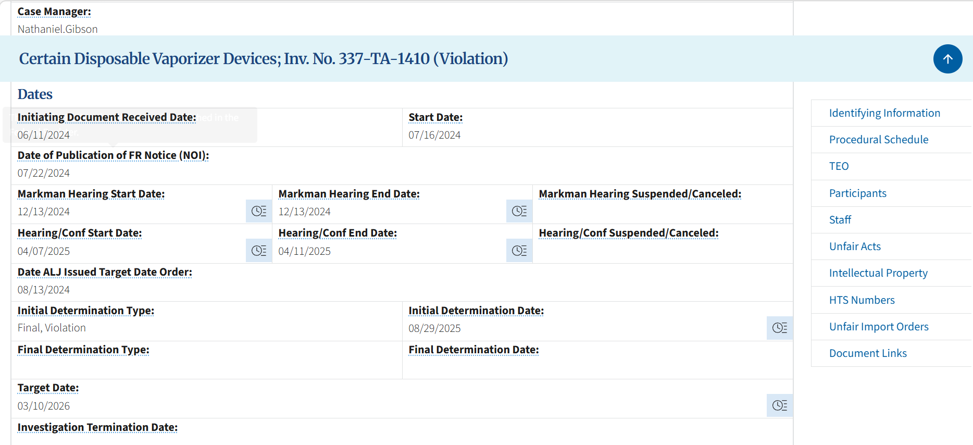Screen dimensions: 973x445
Task: Jump to Procedural Schedule section
Action: (879, 140)
